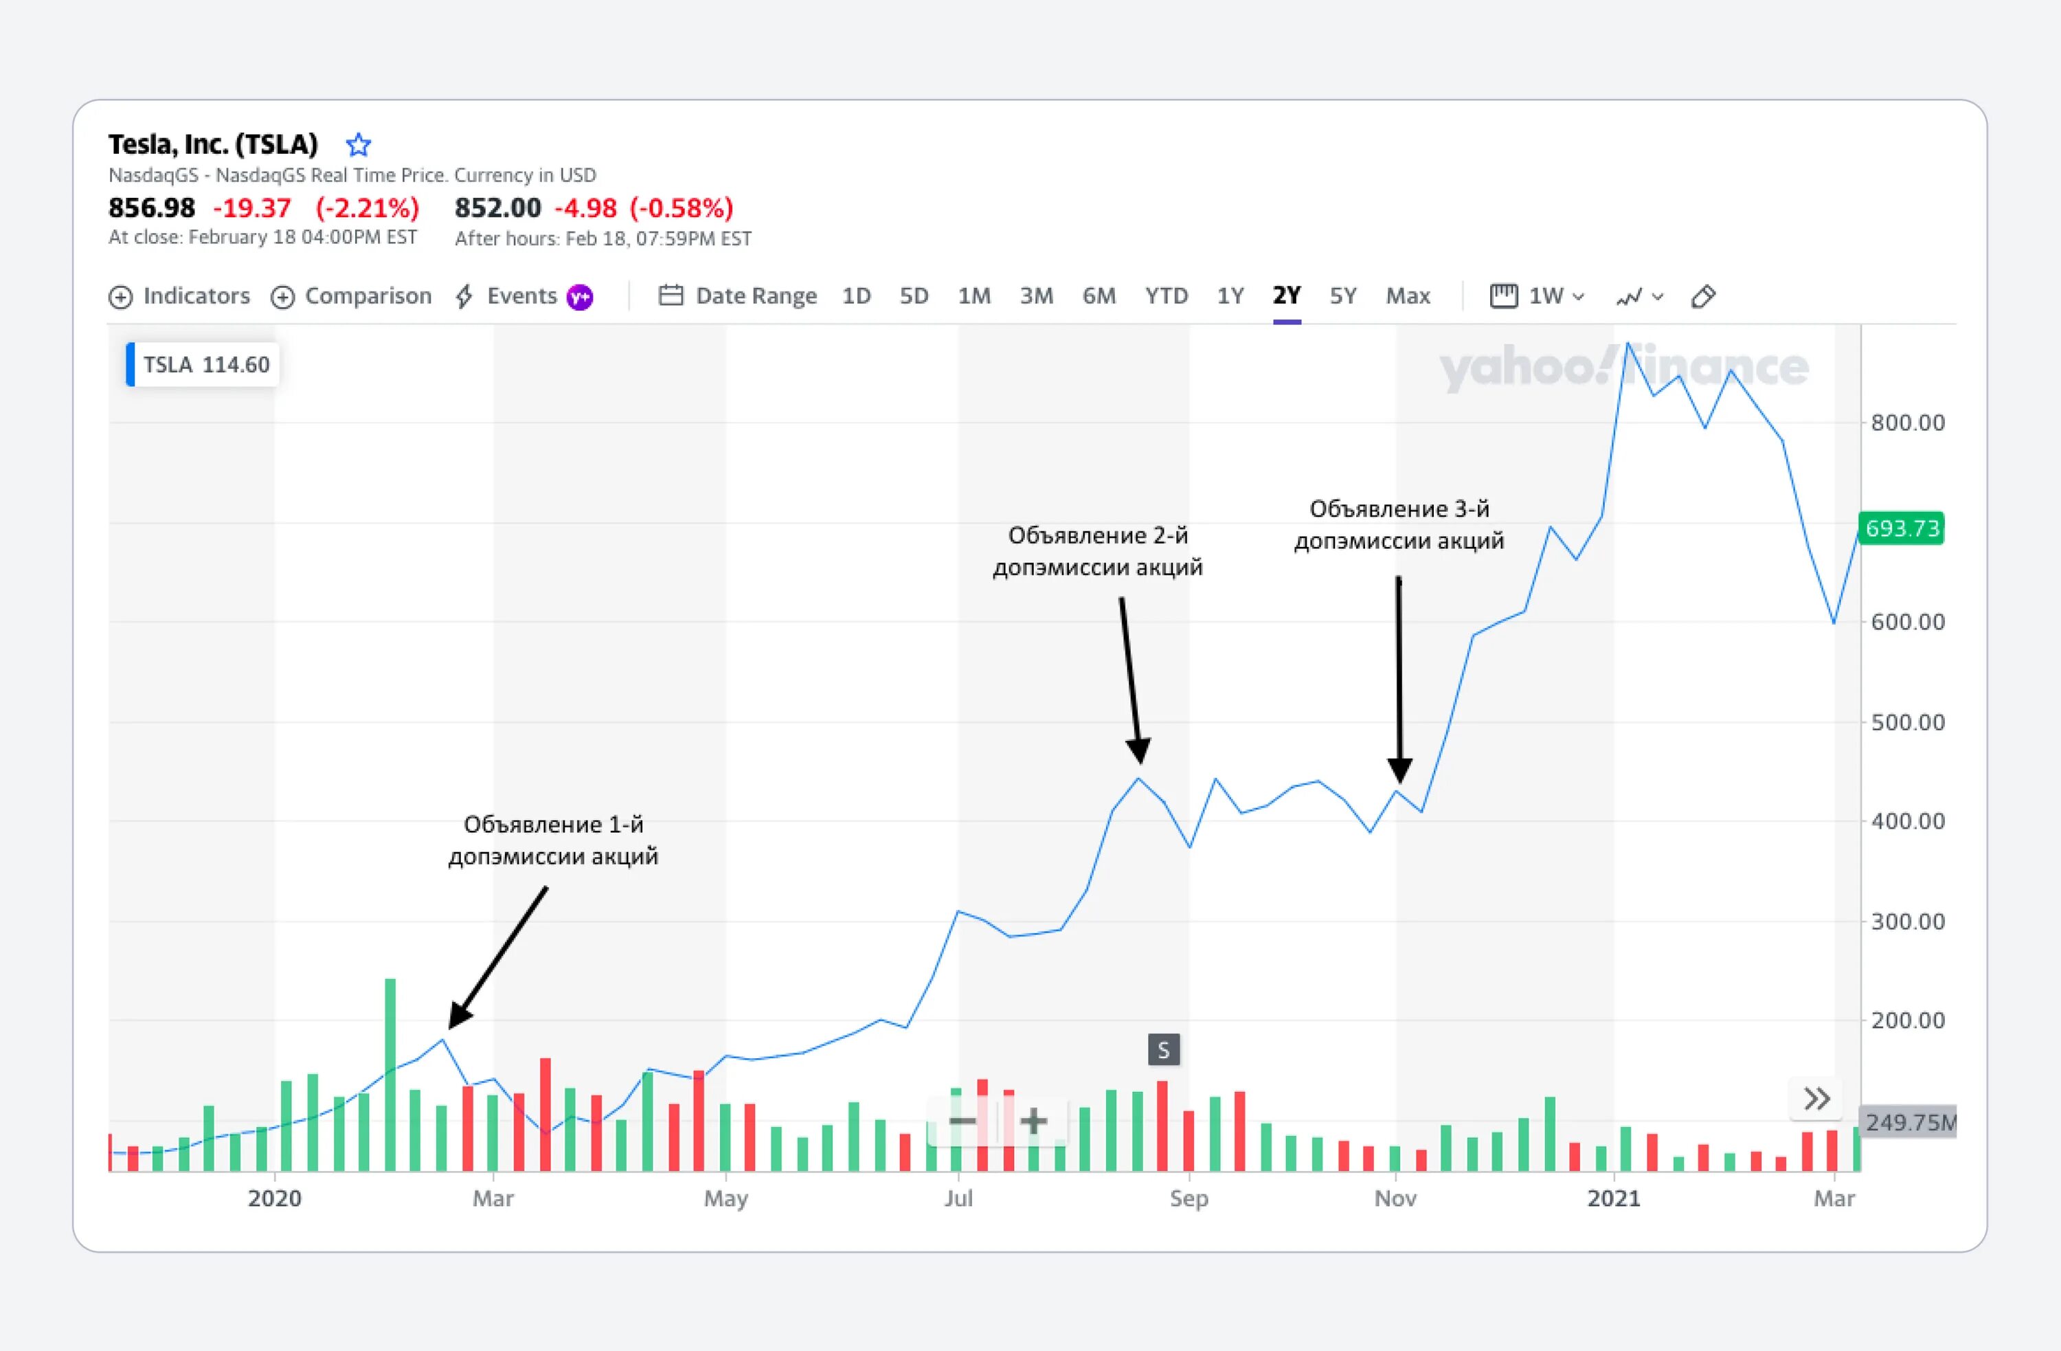Image resolution: width=2061 pixels, height=1351 pixels.
Task: Select the 5Y range
Action: (x=1343, y=296)
